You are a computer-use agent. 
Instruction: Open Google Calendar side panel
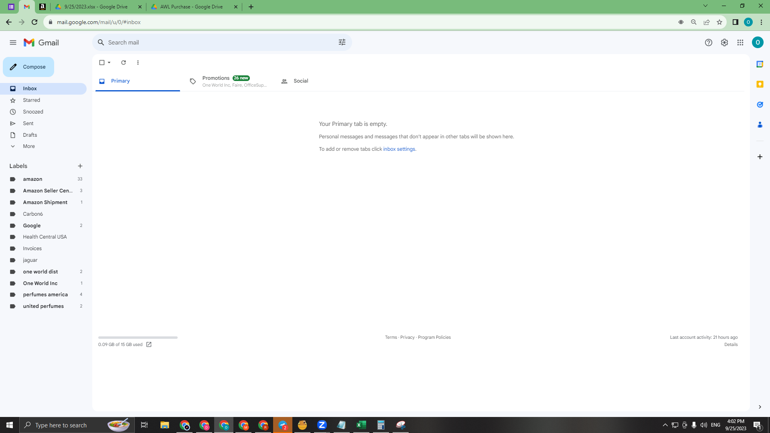(760, 65)
